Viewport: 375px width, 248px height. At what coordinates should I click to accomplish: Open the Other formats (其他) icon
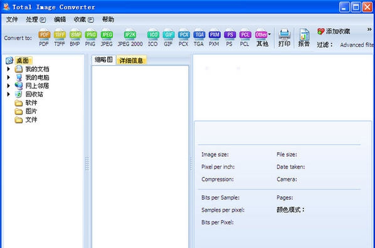261,38
